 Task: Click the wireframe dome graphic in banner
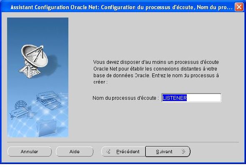[20, 104]
